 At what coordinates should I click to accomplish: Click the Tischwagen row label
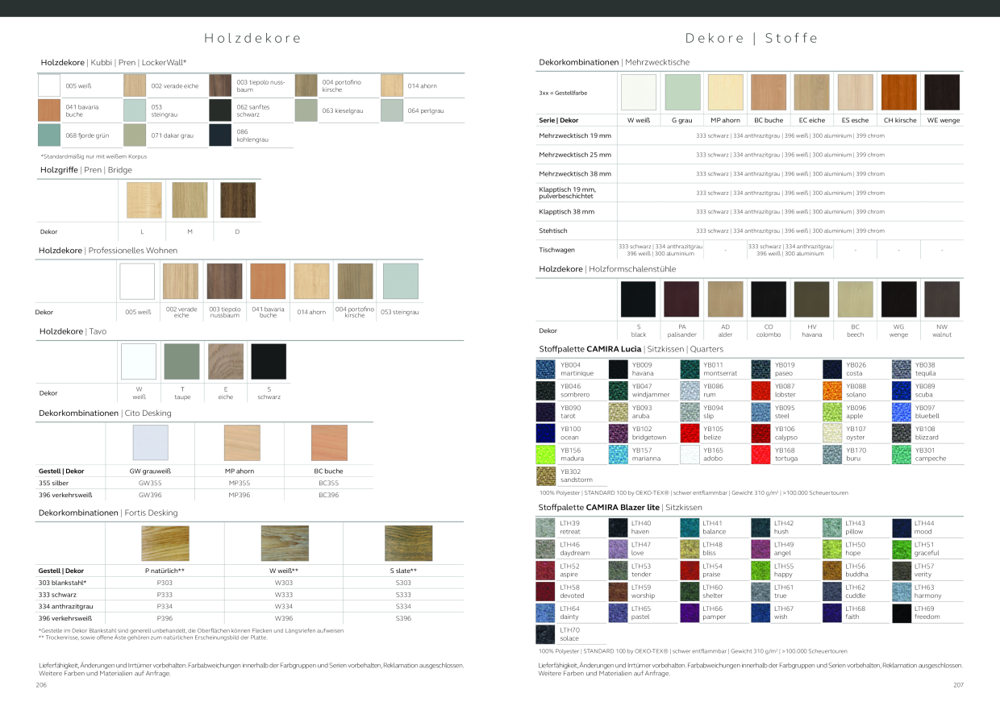556,250
